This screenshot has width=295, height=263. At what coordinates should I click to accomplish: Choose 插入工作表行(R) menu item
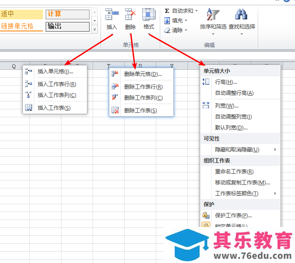click(x=55, y=84)
